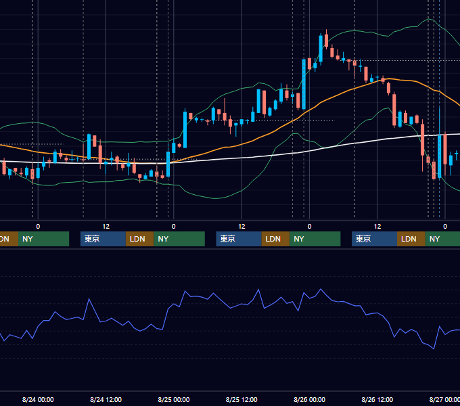The height and width of the screenshot is (406, 460).
Task: Click NY session bar spanning 8/26 00:00
Action: coord(315,239)
